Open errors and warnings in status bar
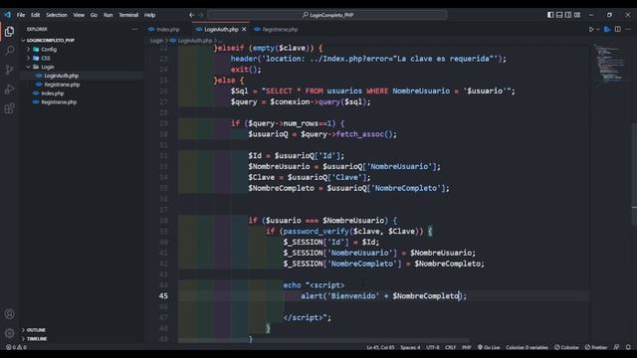This screenshot has width=637, height=358. pos(16,347)
